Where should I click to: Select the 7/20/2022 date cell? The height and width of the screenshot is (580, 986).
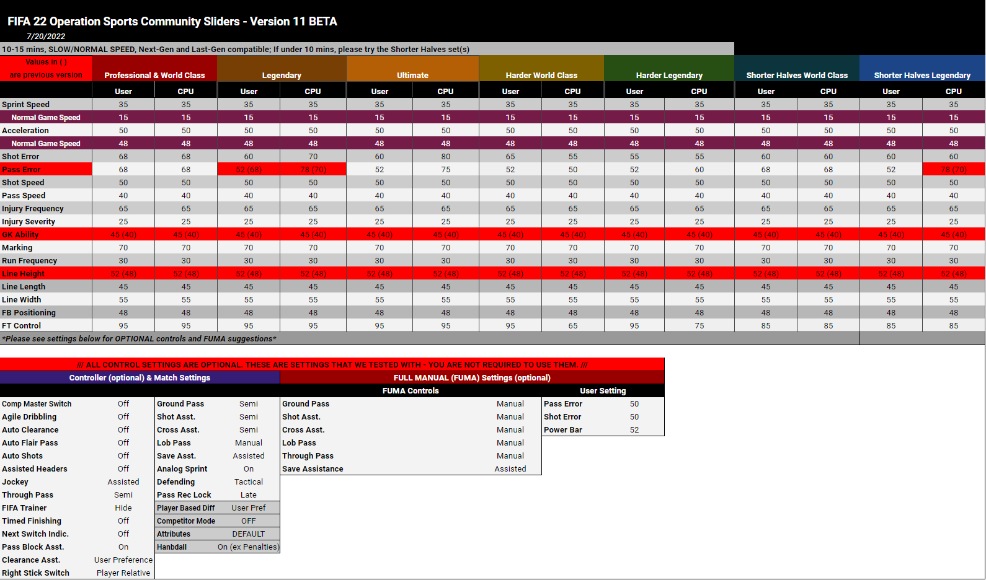click(46, 37)
